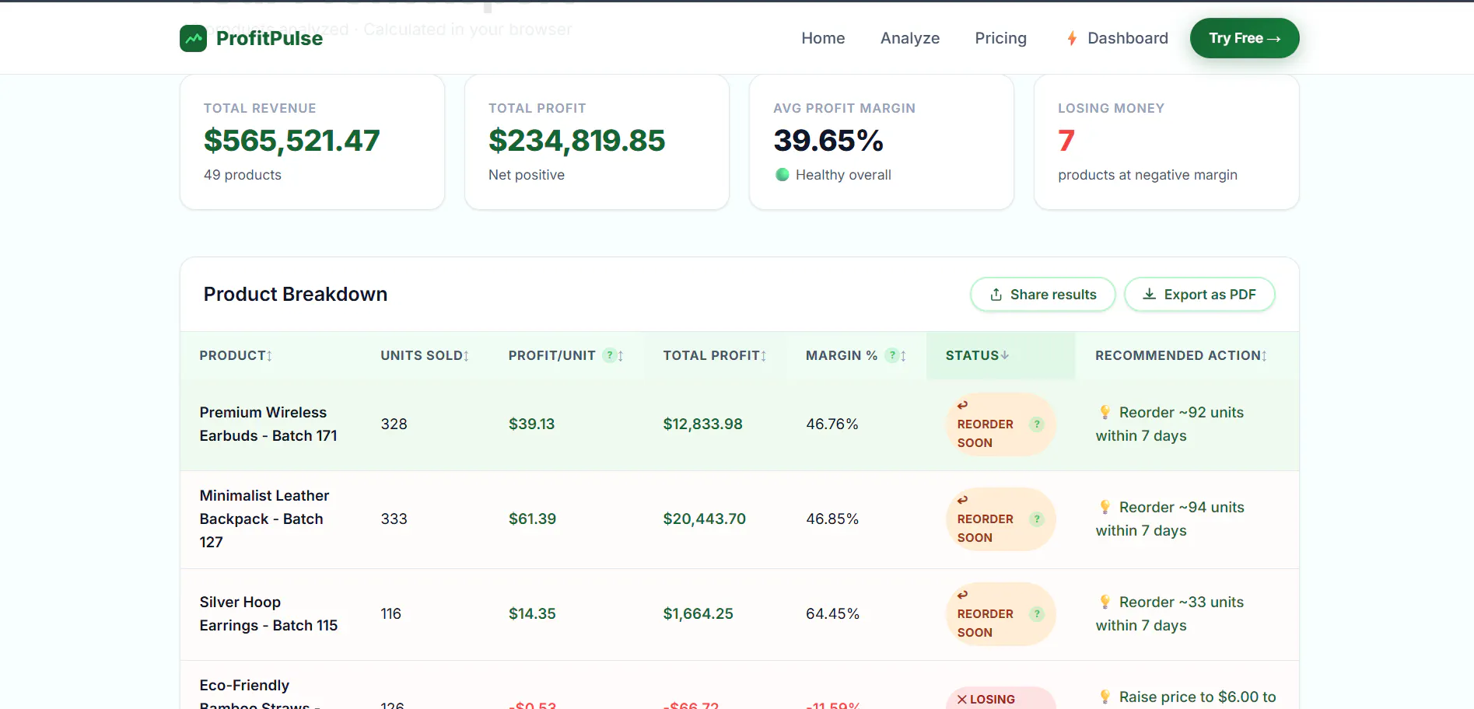The width and height of the screenshot is (1474, 709).
Task: Open help icon on Backpack Reorder Soon badge
Action: tap(1036, 519)
